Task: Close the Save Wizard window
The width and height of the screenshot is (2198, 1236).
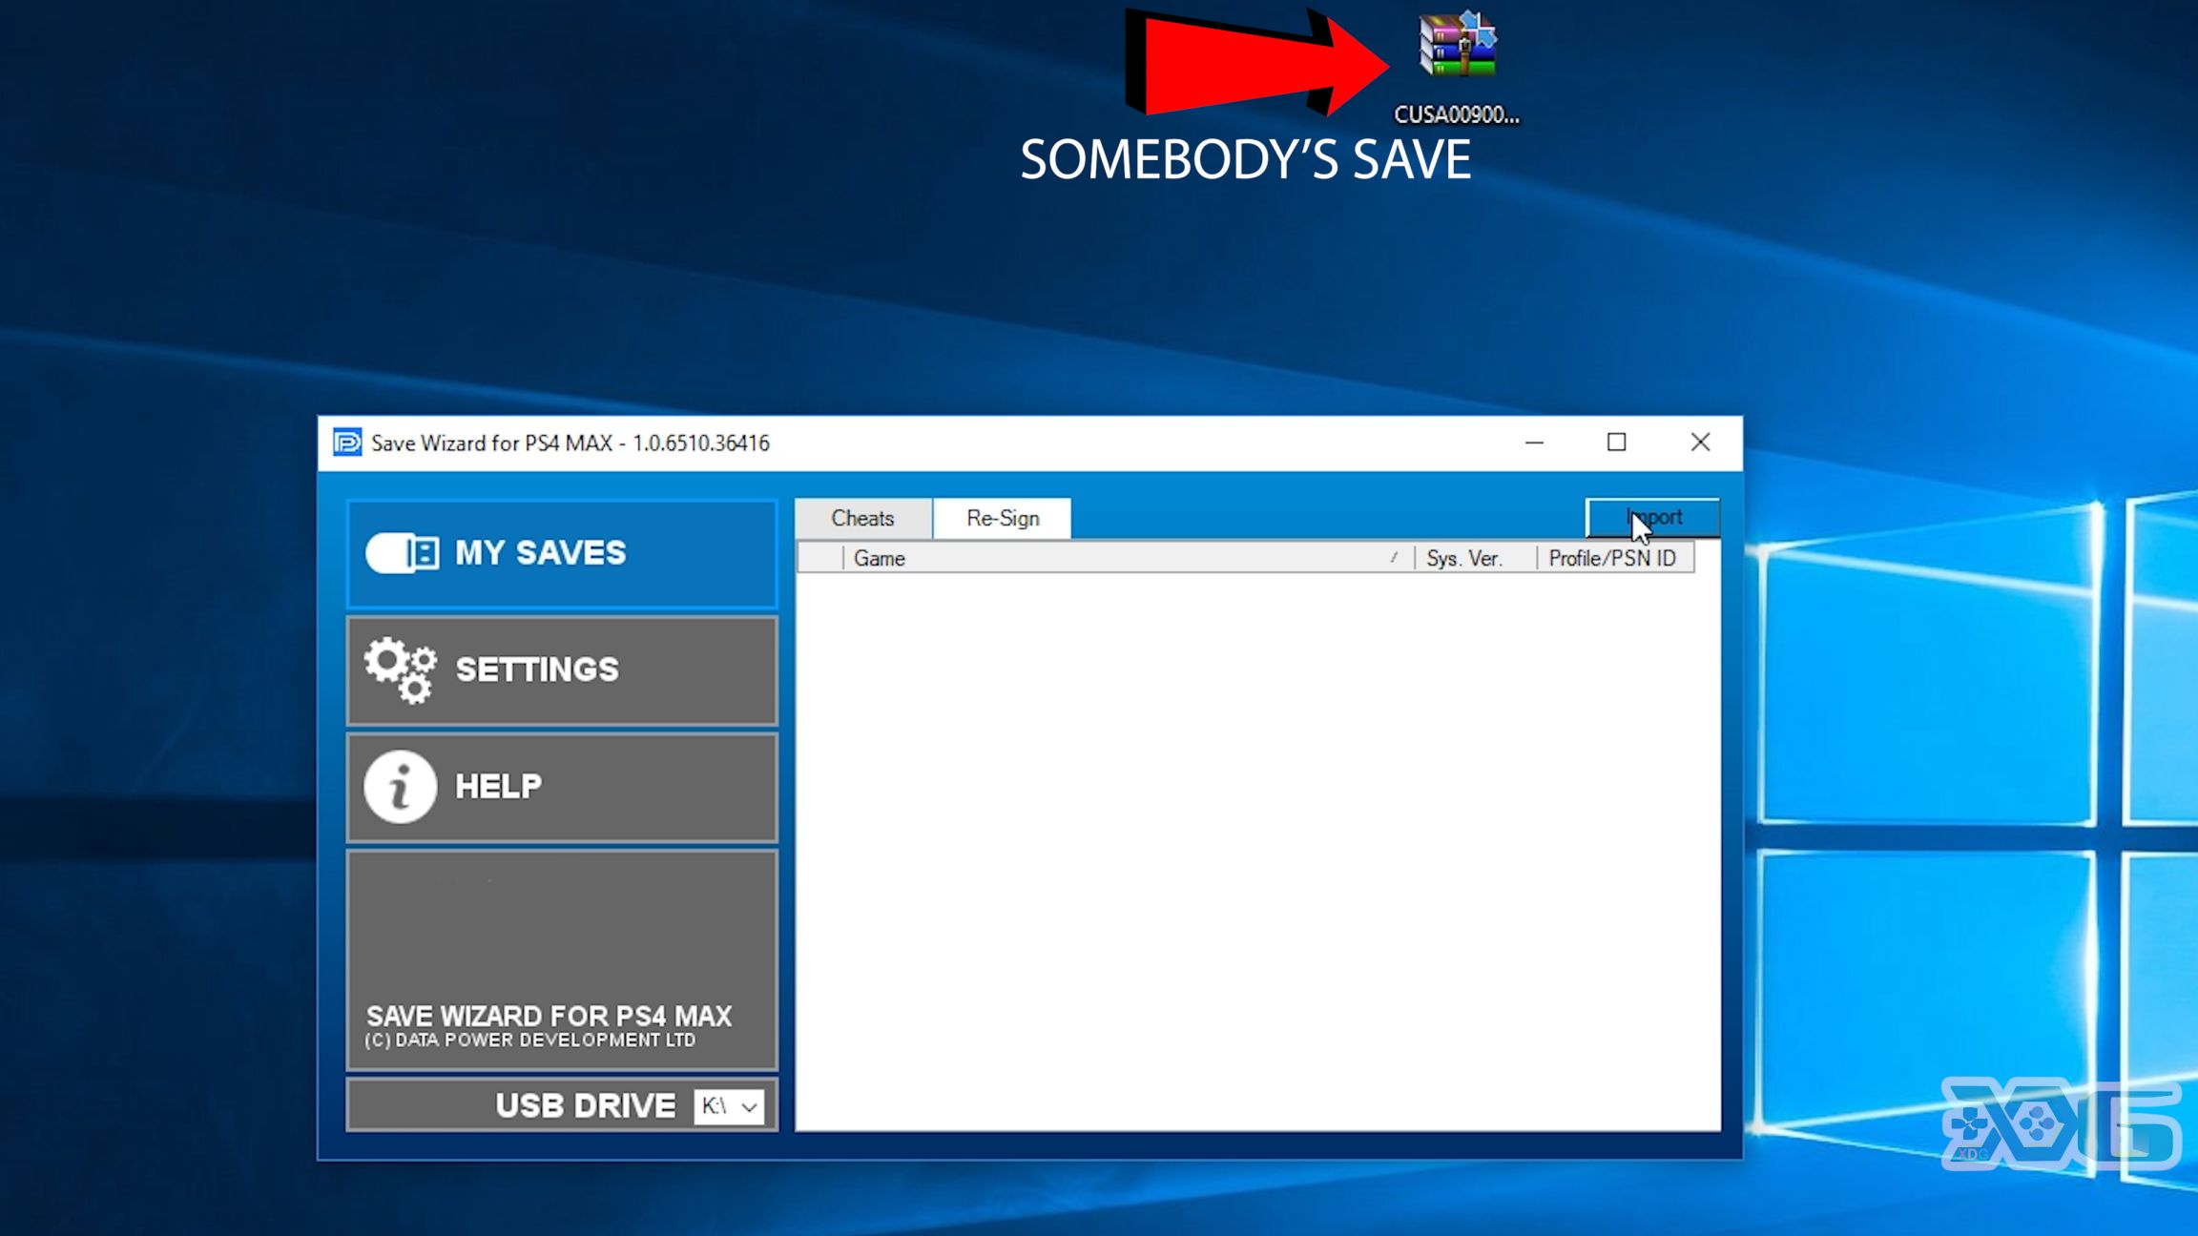Action: (1700, 443)
